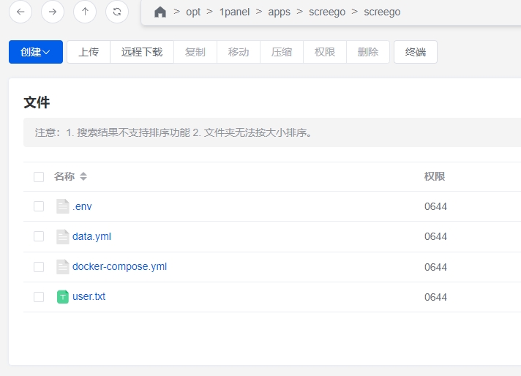Tick the checkbox for .env

39,206
